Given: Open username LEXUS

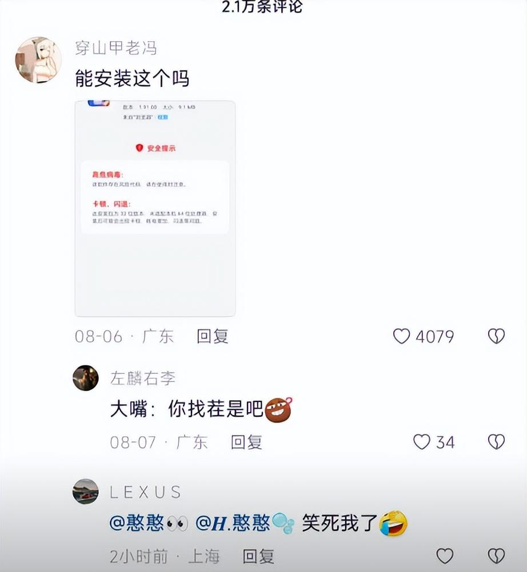Looking at the screenshot, I should pyautogui.click(x=145, y=492).
